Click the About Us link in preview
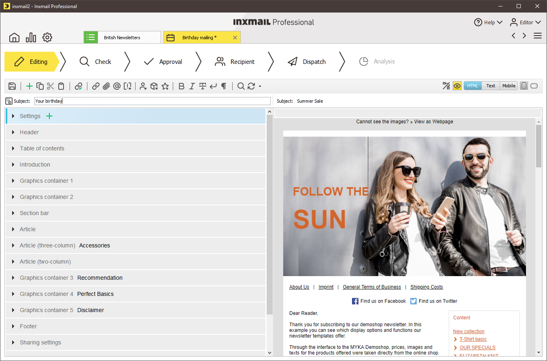The image size is (547, 361). point(299,287)
